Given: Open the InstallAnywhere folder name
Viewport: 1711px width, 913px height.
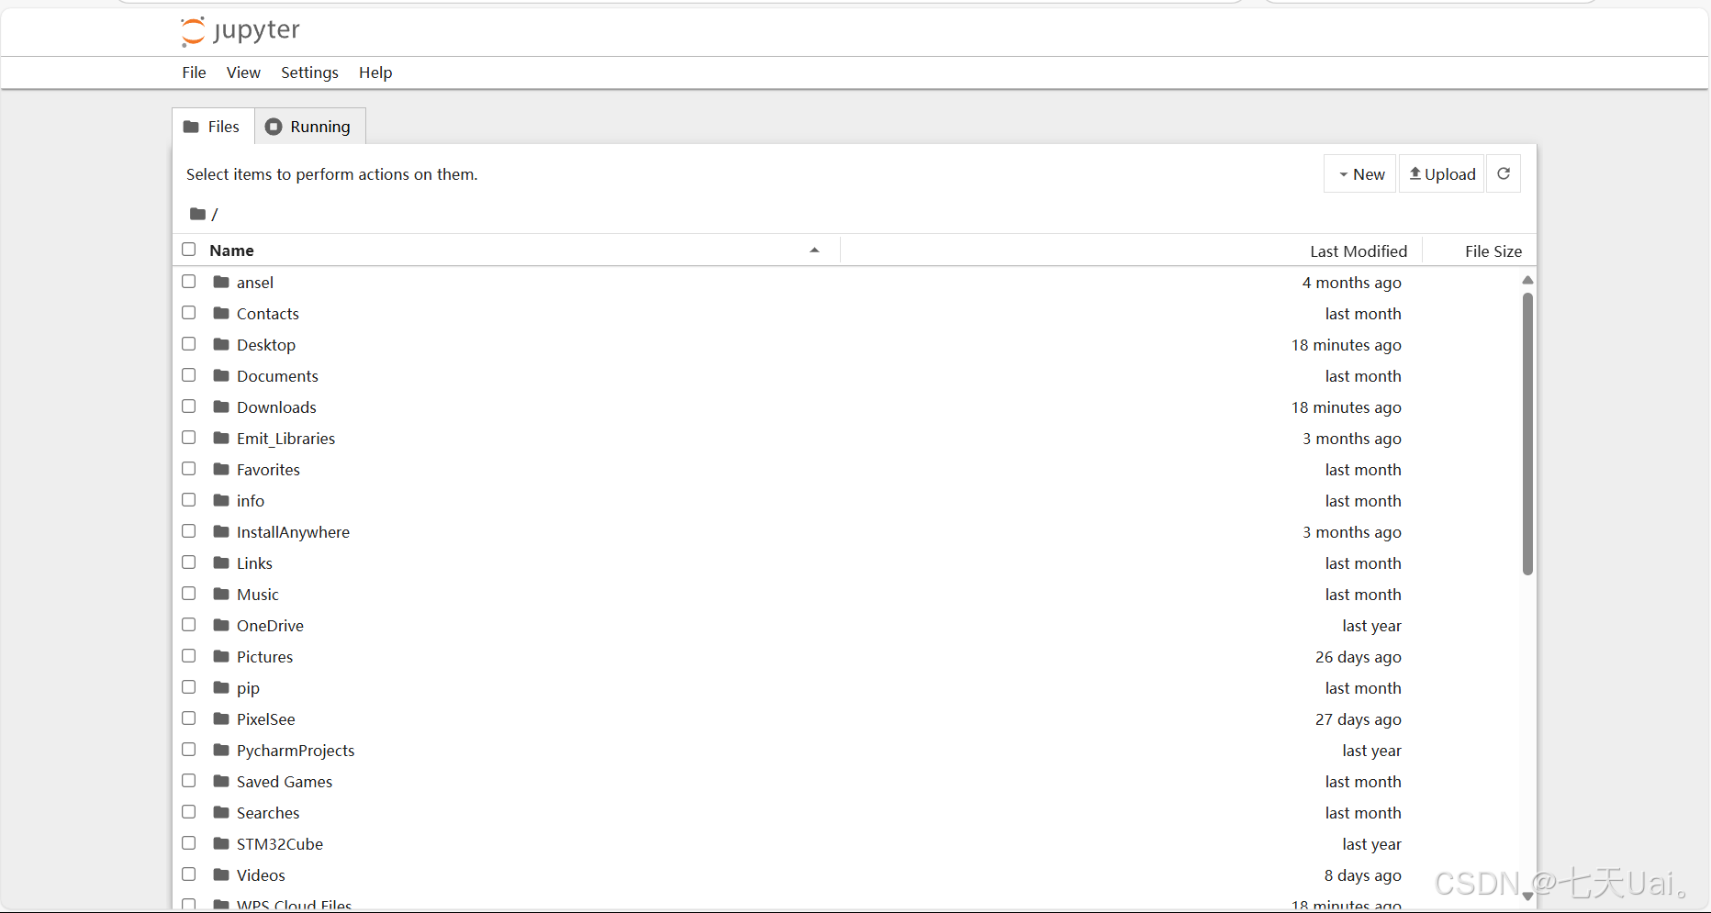Looking at the screenshot, I should pyautogui.click(x=293, y=532).
